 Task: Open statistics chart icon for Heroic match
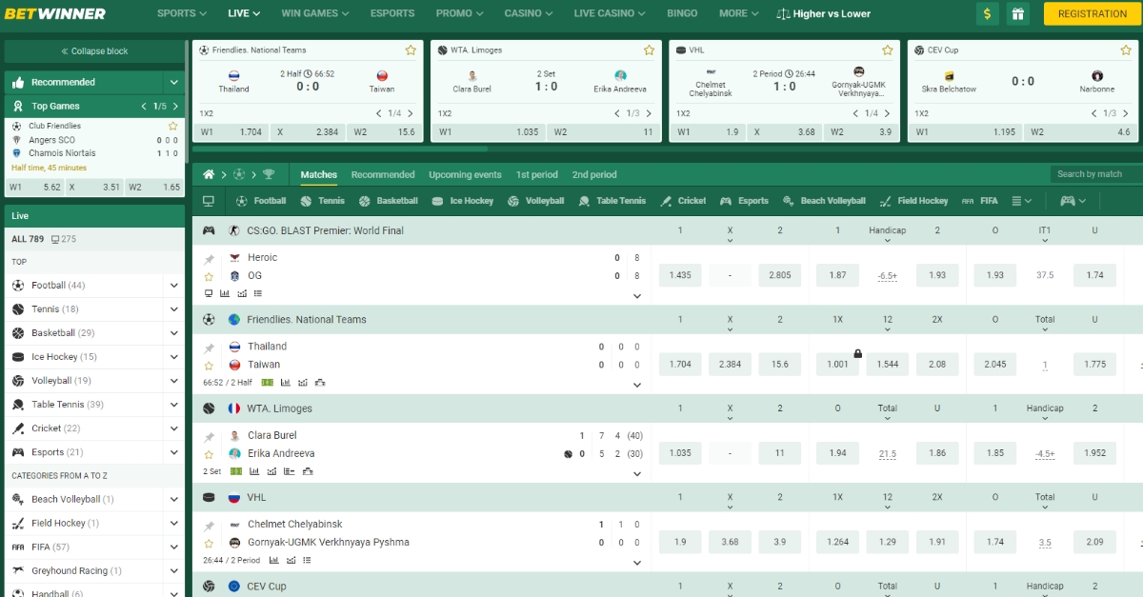tap(225, 293)
